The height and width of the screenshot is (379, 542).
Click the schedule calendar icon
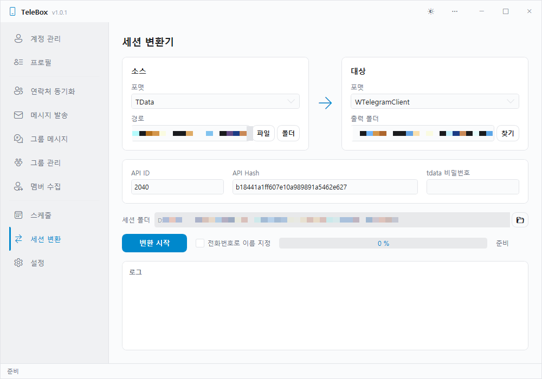[18, 215]
